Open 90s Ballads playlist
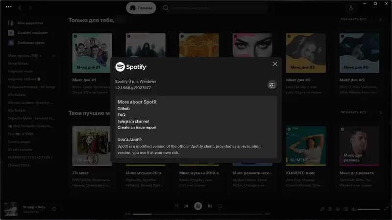Screen dimensions: 392x220 click(x=17, y=110)
